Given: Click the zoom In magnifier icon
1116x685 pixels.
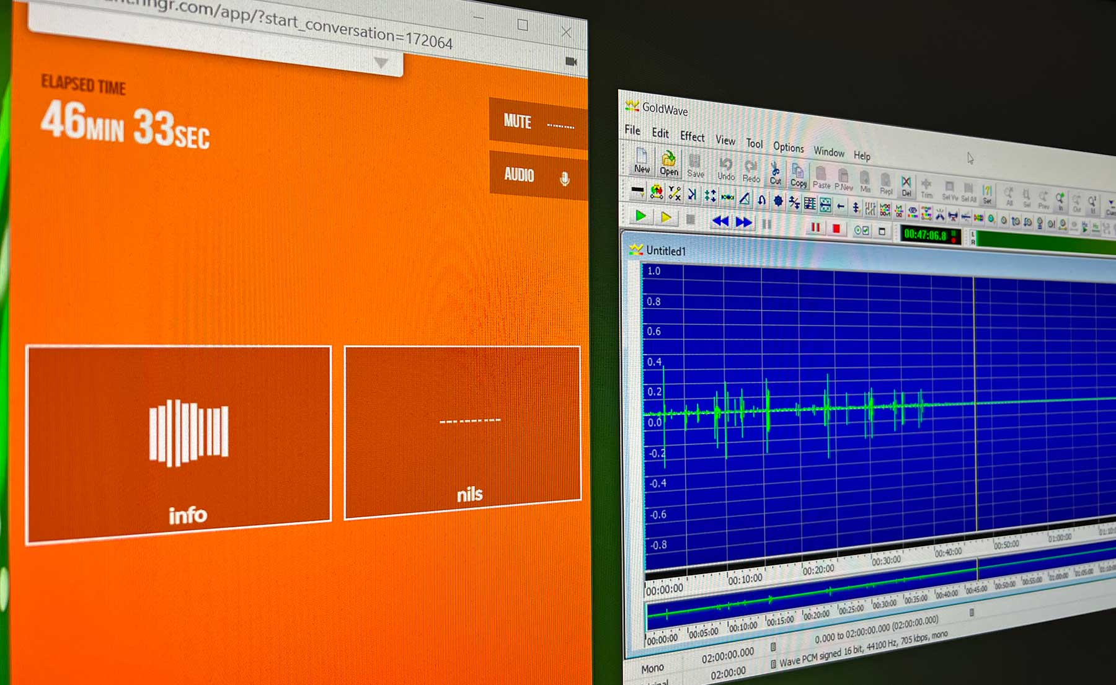Looking at the screenshot, I should coord(1060,201).
